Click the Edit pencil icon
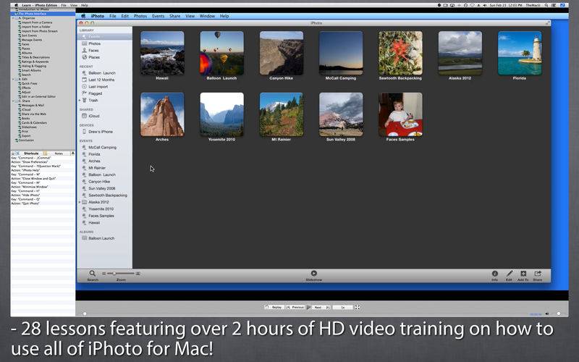This screenshot has height=362, width=579. [510, 274]
